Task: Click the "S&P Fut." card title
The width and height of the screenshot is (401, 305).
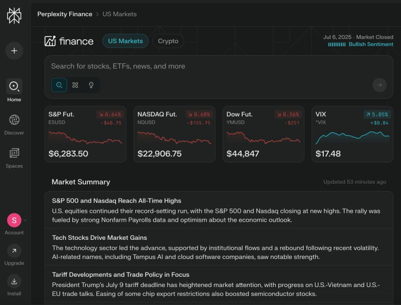Action: 61,114
